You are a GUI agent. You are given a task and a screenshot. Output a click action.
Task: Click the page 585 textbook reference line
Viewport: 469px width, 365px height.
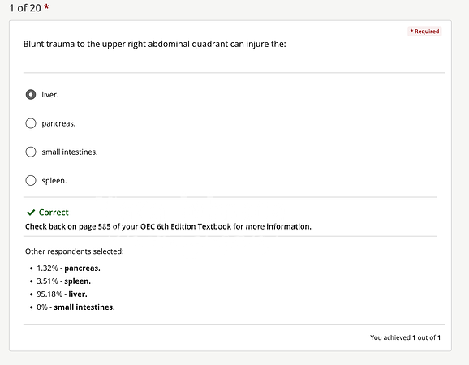(168, 226)
